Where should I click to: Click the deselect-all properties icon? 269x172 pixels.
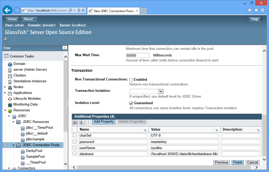coord(82,122)
